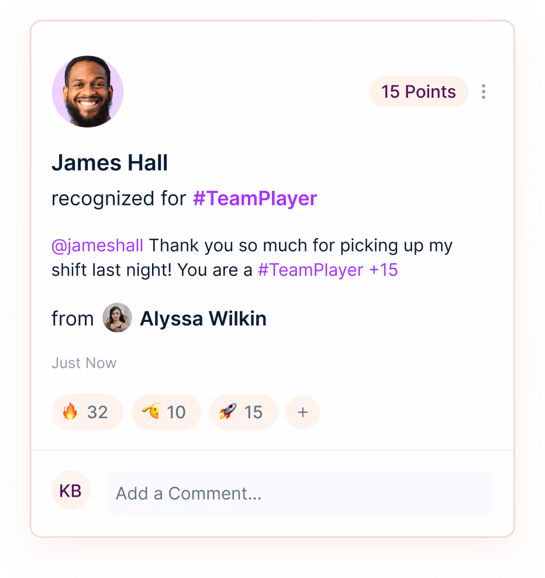This screenshot has height=578, width=545.
Task: Click the Just Now timestamp
Action: tap(84, 363)
